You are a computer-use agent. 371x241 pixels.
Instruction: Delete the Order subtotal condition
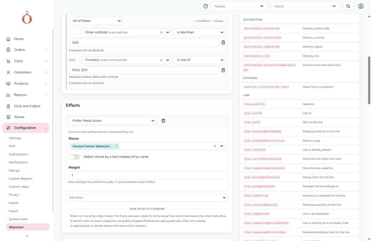(223, 43)
